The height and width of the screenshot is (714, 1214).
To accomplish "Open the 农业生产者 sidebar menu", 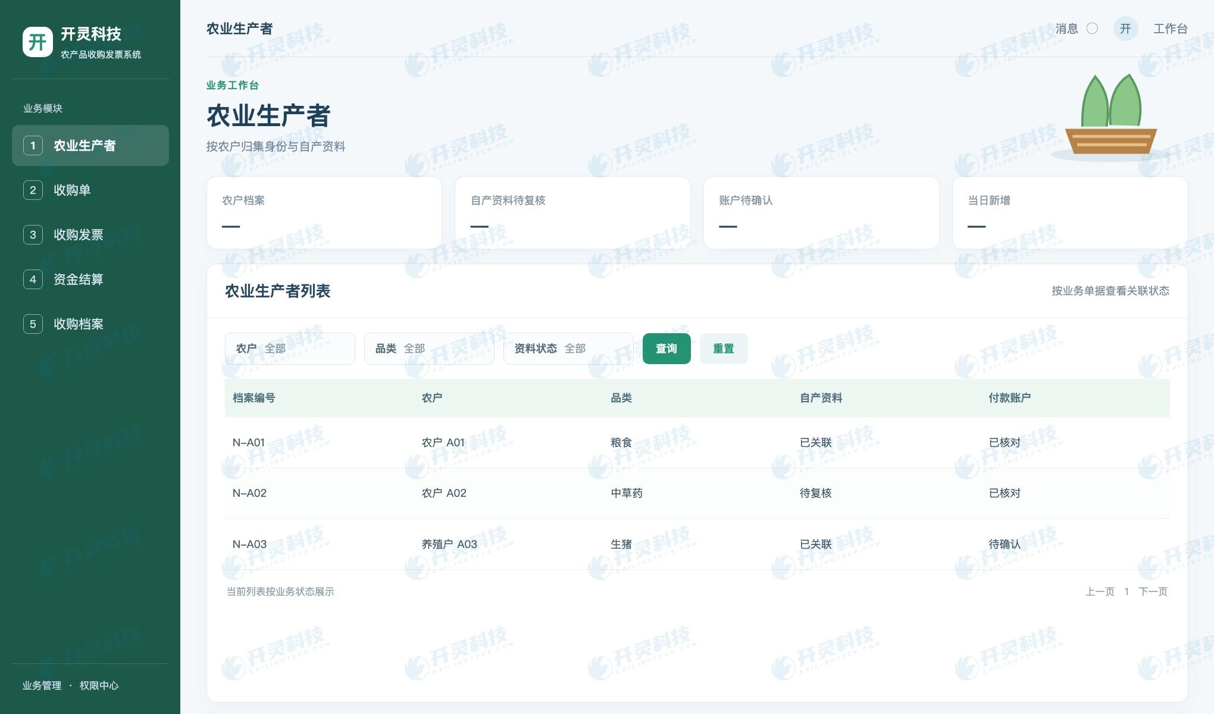I will click(90, 145).
